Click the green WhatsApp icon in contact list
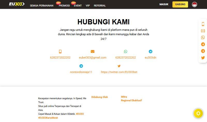207x122 pixels. [125, 52]
